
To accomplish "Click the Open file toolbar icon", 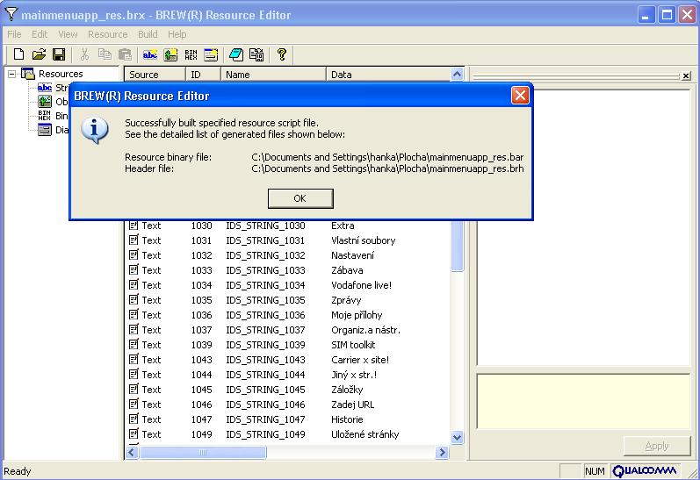I will 39,54.
